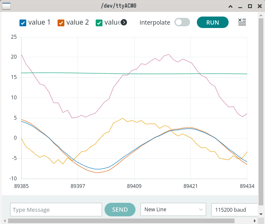This screenshot has width=265, height=224.
Task: Enable the Interpolate switch
Action: tap(182, 22)
